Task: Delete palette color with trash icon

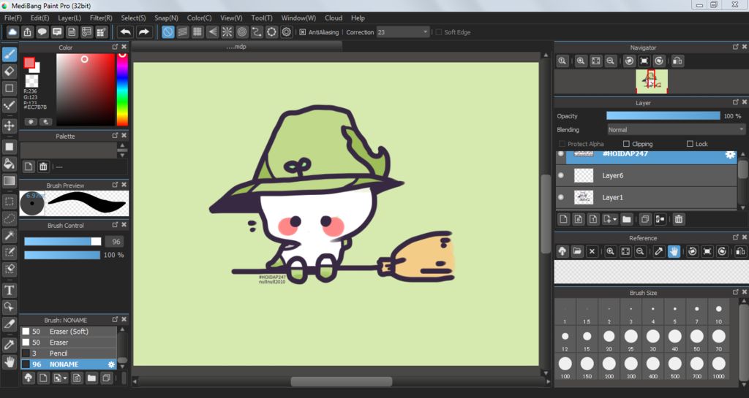Action: click(x=43, y=167)
